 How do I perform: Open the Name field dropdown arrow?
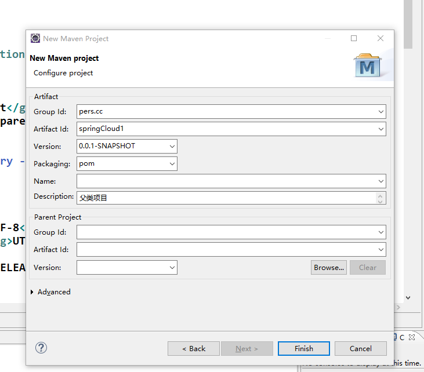[380, 181]
